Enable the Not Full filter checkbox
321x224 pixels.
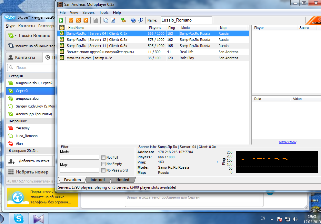pos(103,157)
